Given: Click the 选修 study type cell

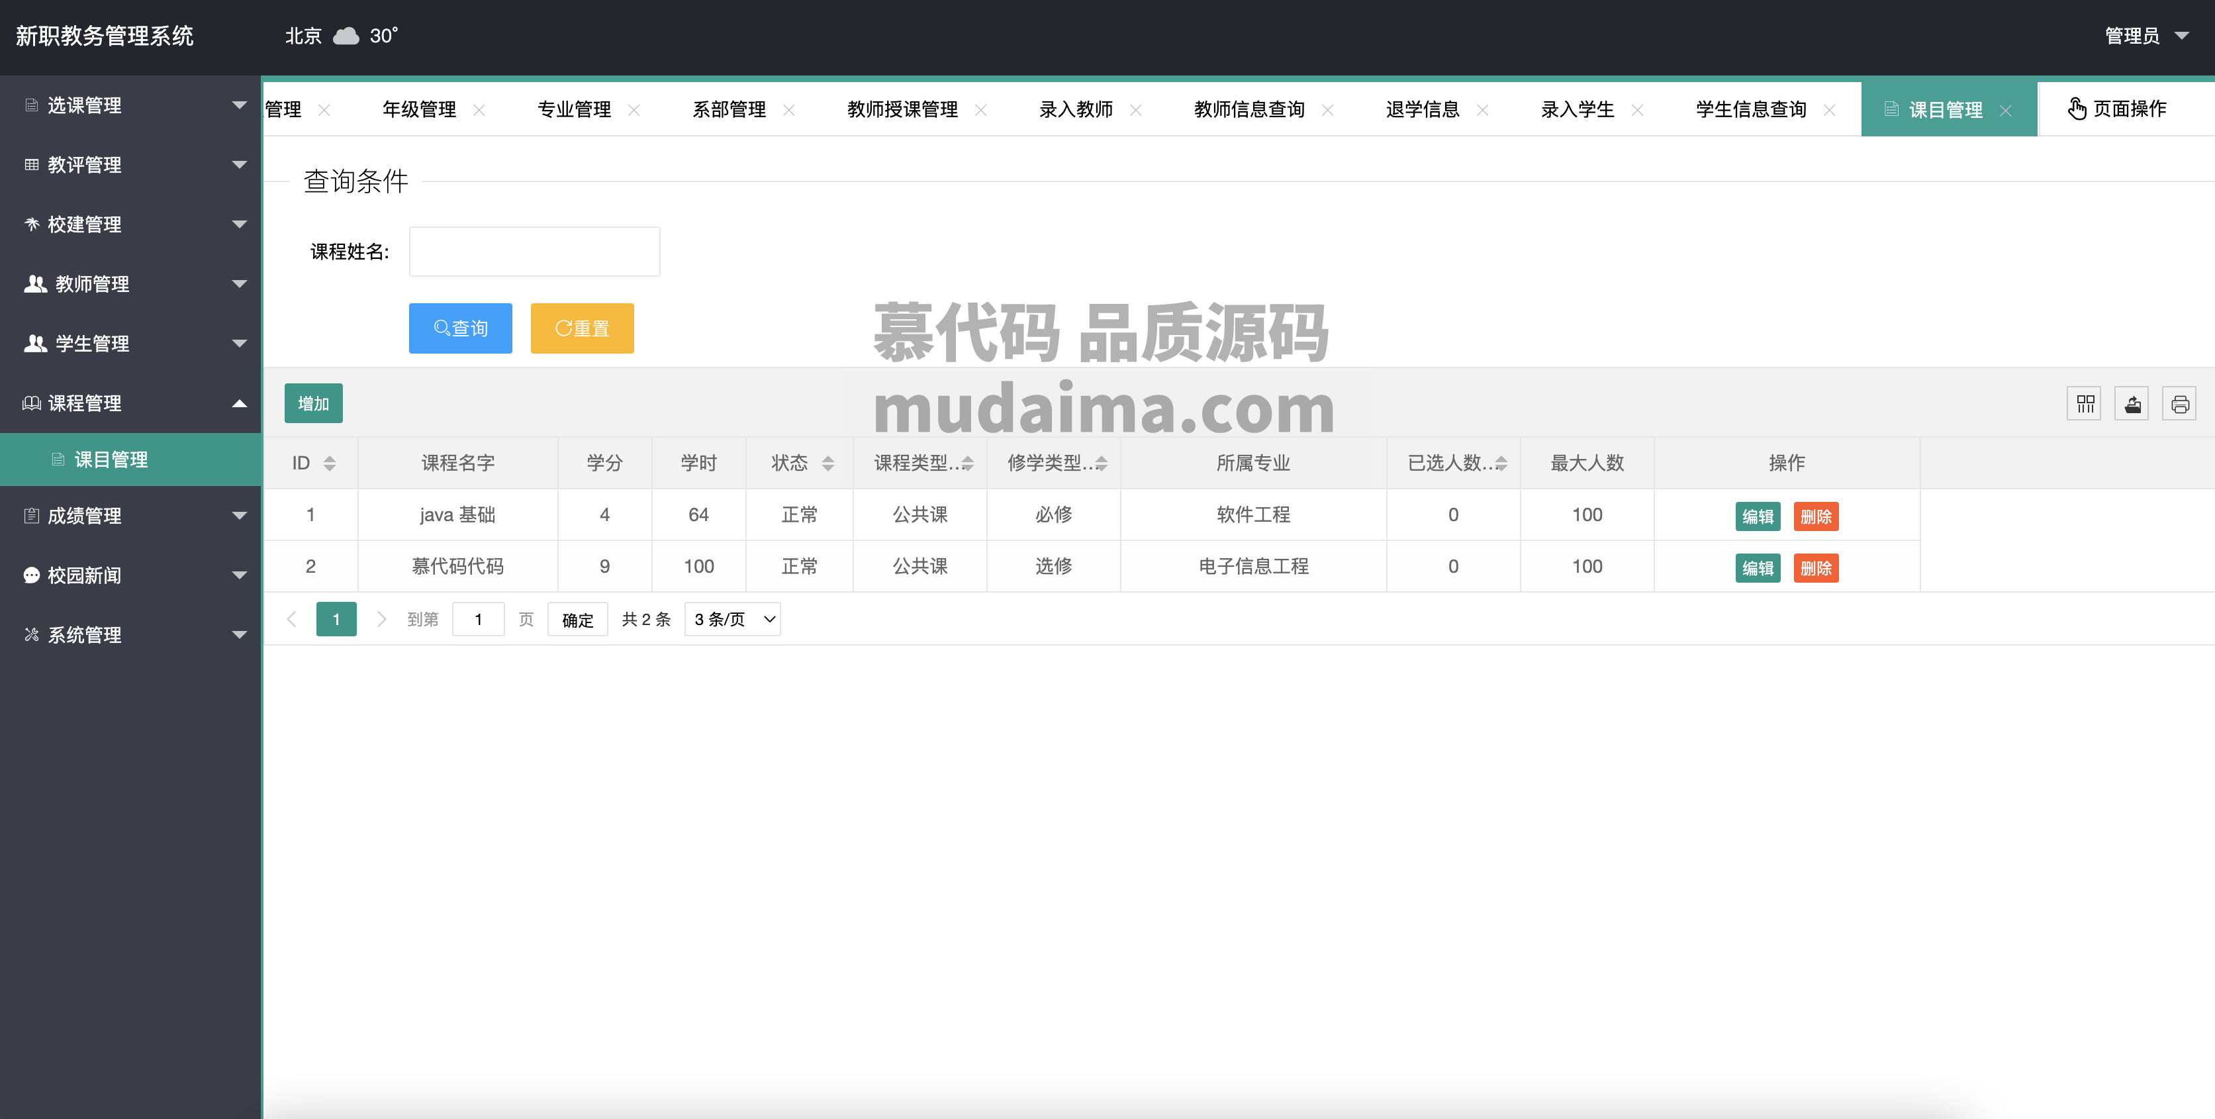Looking at the screenshot, I should (x=1053, y=567).
